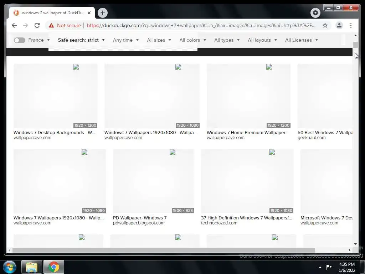Click pdwallpaper.blogspot.com source text
This screenshot has height=274, width=365.
tap(139, 223)
